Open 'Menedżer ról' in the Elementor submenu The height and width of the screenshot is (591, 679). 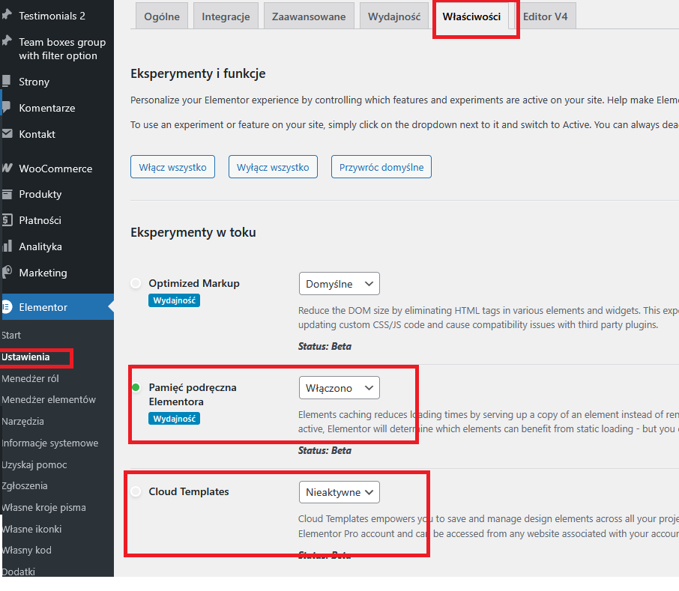(x=30, y=378)
